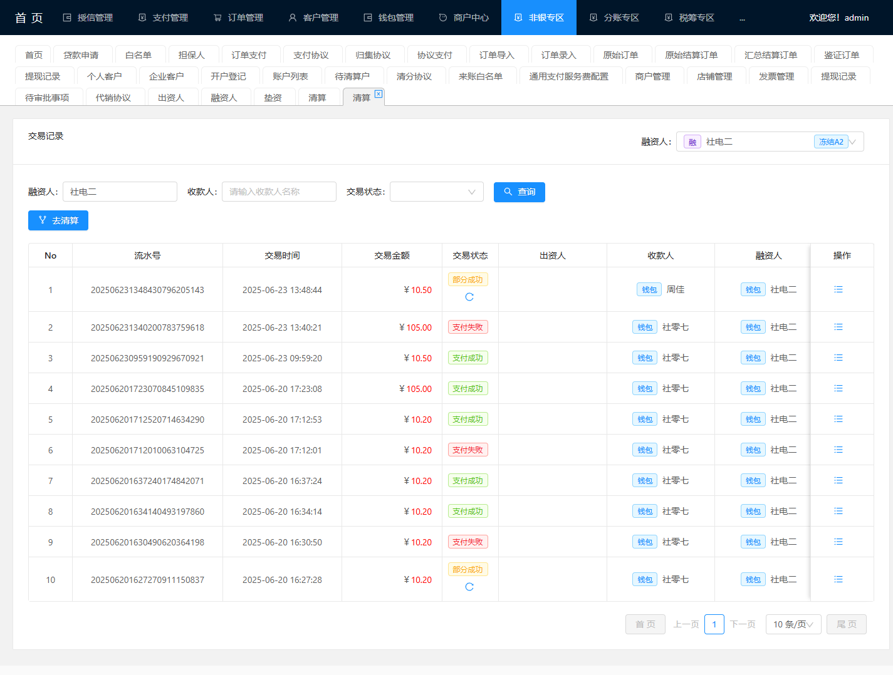Open the 税筹专区 navigation item
The width and height of the screenshot is (893, 675).
click(689, 18)
